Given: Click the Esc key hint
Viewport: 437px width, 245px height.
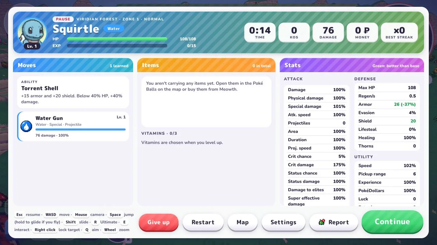Looking at the screenshot, I should point(19,215).
